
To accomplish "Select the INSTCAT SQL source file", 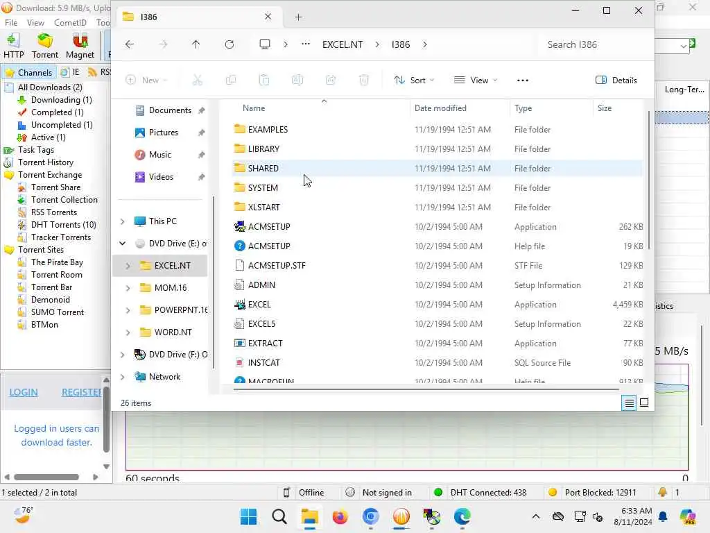I will [x=263, y=363].
